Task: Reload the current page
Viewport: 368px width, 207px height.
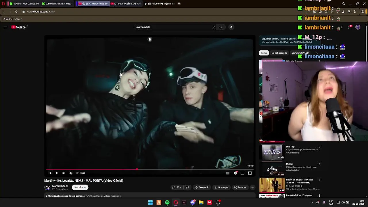Action: pyautogui.click(x=16, y=11)
